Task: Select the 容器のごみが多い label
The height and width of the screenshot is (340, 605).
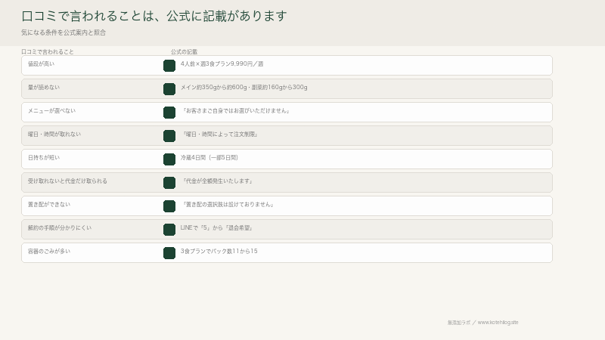Action: tap(49, 252)
